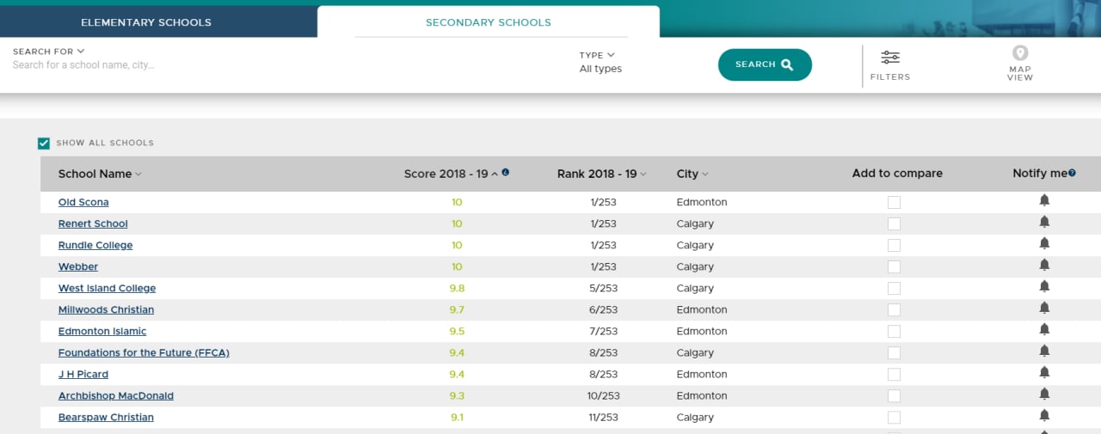
Task: Open Old Scona school link
Action: 83,202
